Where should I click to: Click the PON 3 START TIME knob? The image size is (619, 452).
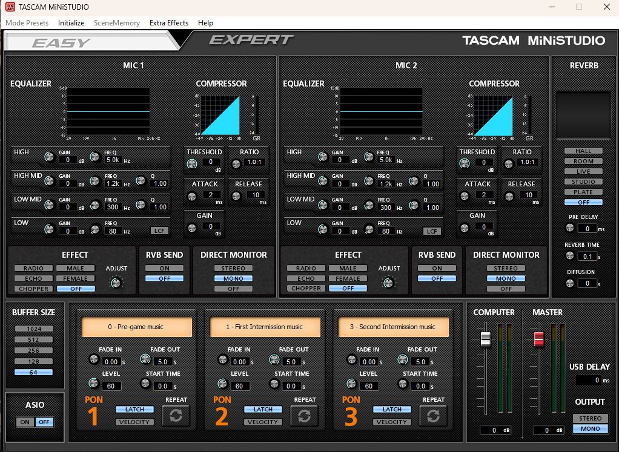point(403,384)
